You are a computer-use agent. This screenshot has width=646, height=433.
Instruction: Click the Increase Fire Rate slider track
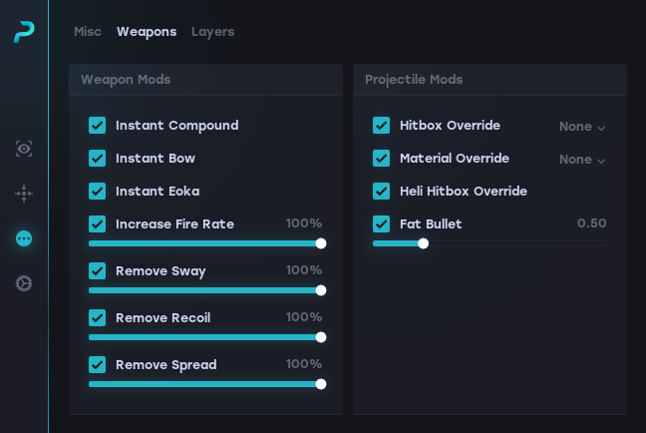coord(204,243)
